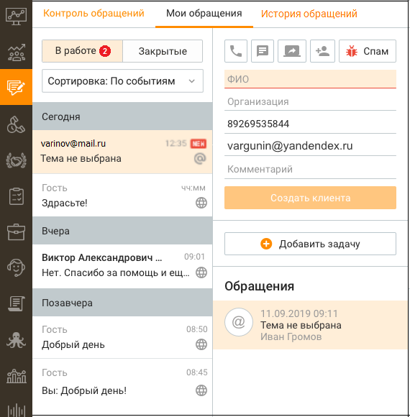Open the phone with clock sidebar icon
The height and width of the screenshot is (417, 410).
click(x=16, y=124)
